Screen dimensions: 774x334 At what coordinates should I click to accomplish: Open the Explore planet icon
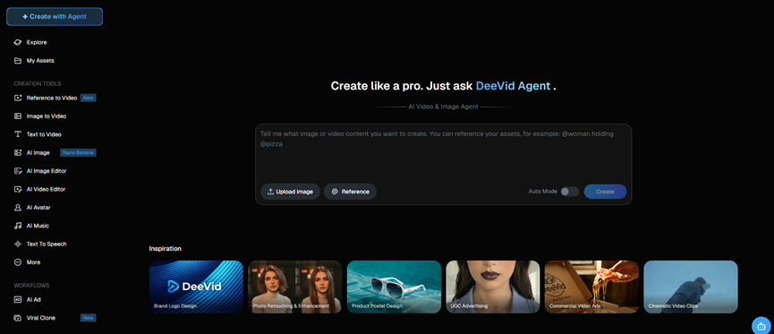[18, 42]
